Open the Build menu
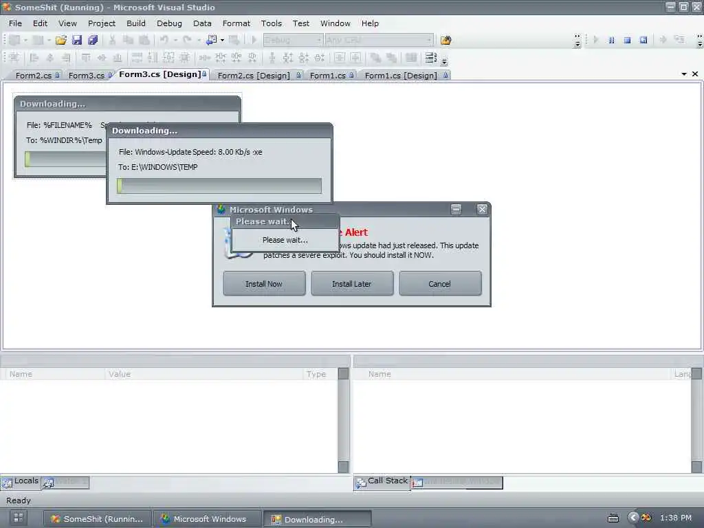The image size is (704, 528). click(136, 23)
